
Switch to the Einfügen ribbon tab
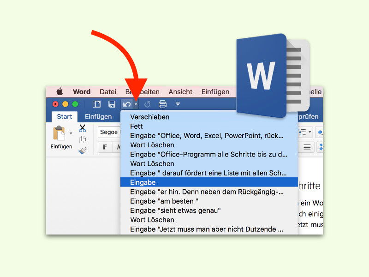click(98, 117)
